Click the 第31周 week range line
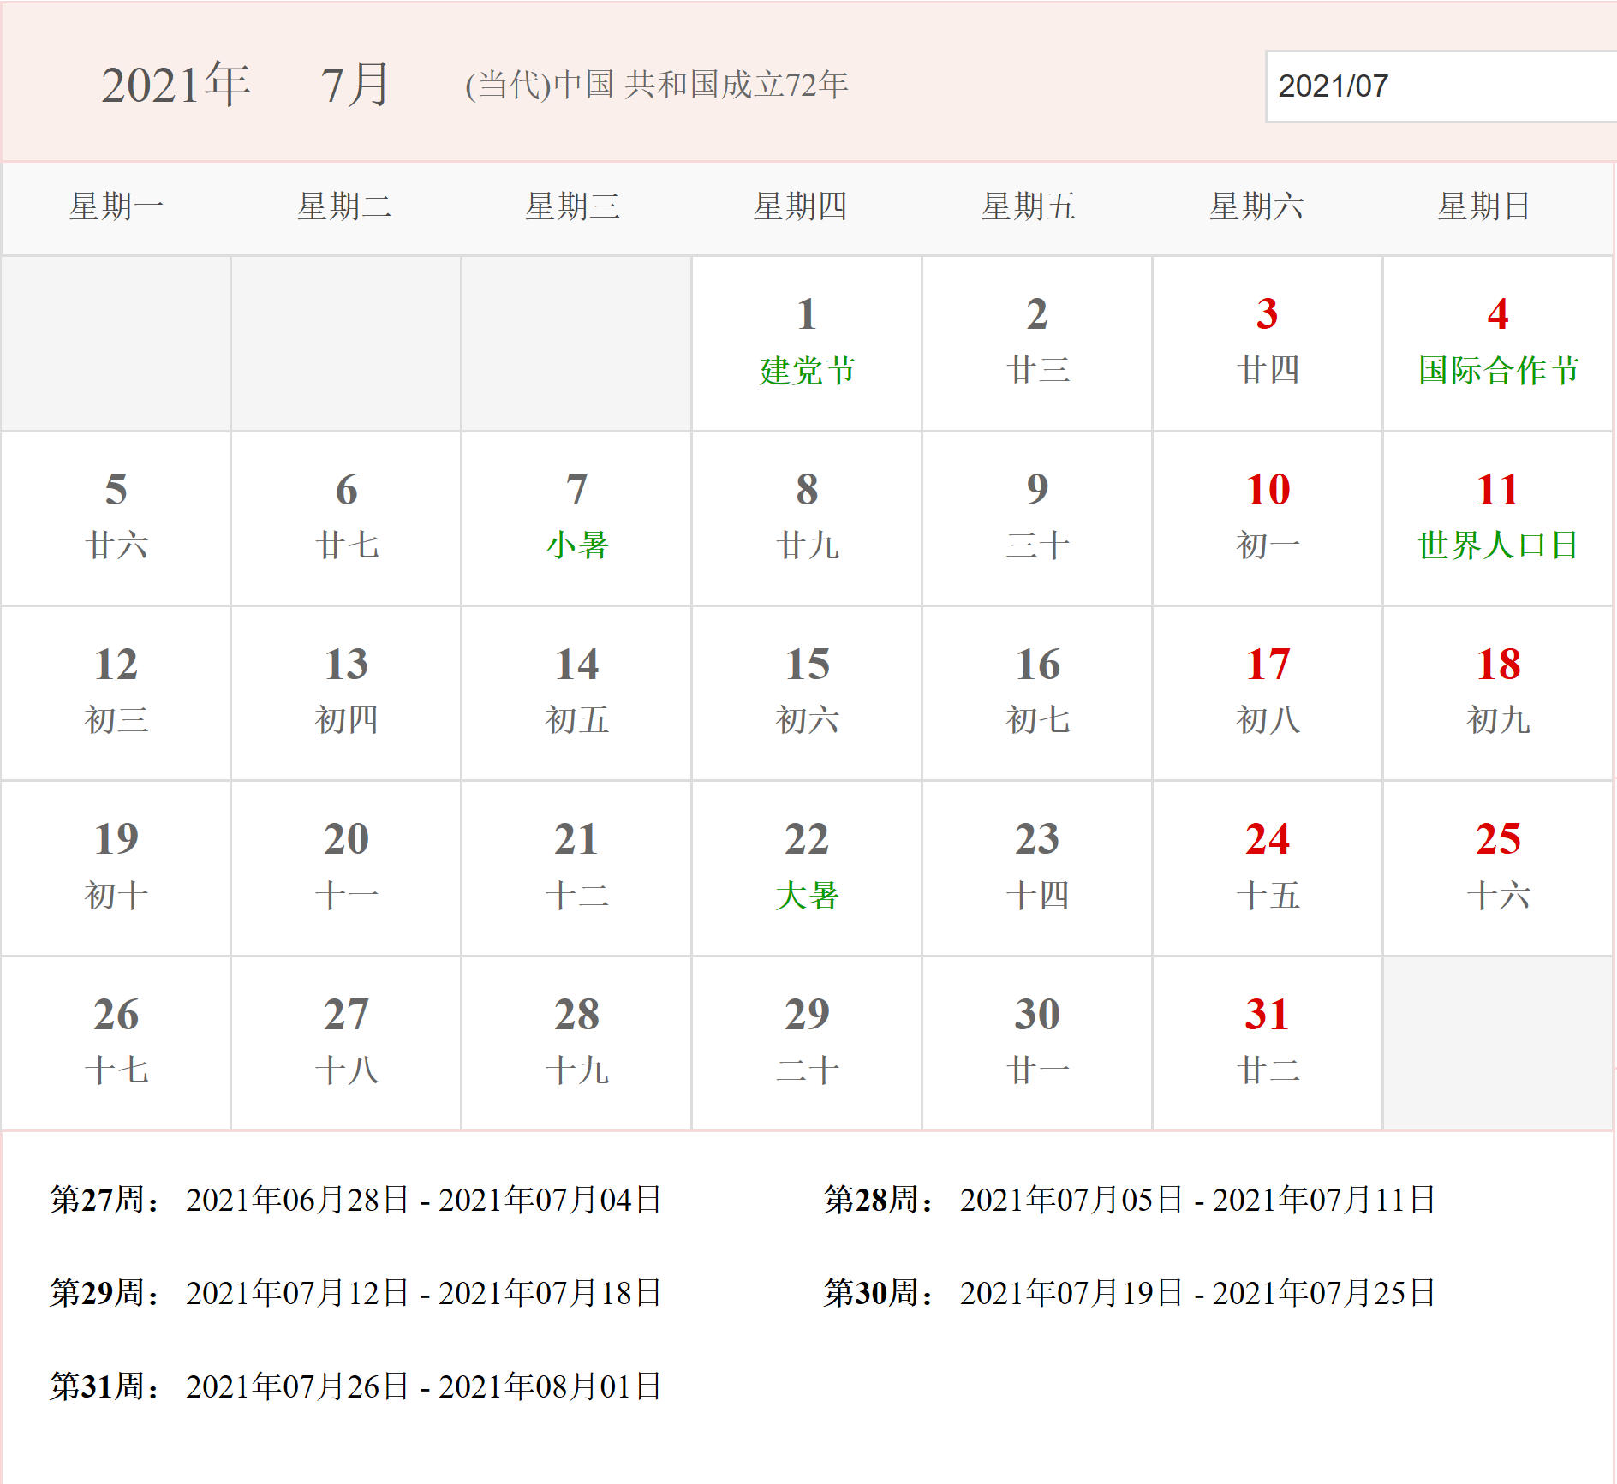This screenshot has width=1617, height=1484. [x=355, y=1386]
